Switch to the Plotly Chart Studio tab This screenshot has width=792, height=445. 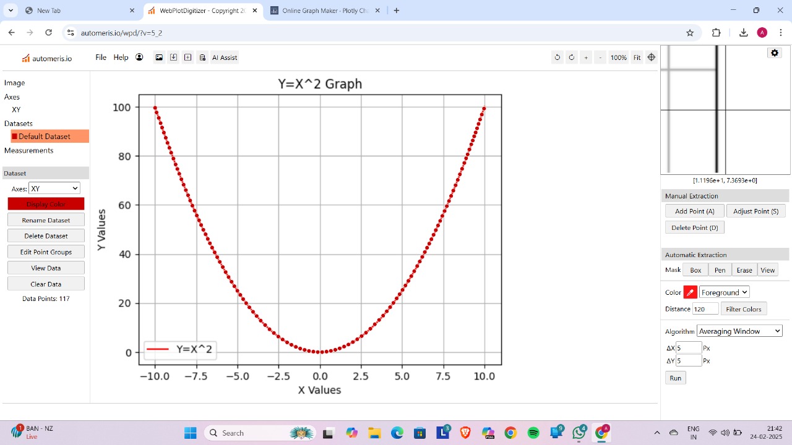point(322,10)
